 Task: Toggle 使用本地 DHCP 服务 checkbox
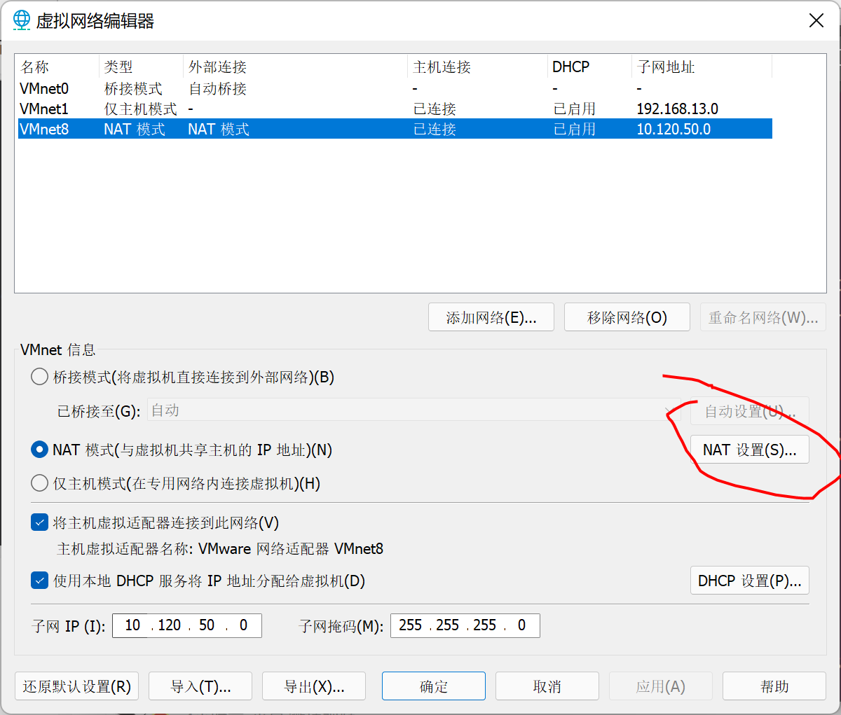40,581
